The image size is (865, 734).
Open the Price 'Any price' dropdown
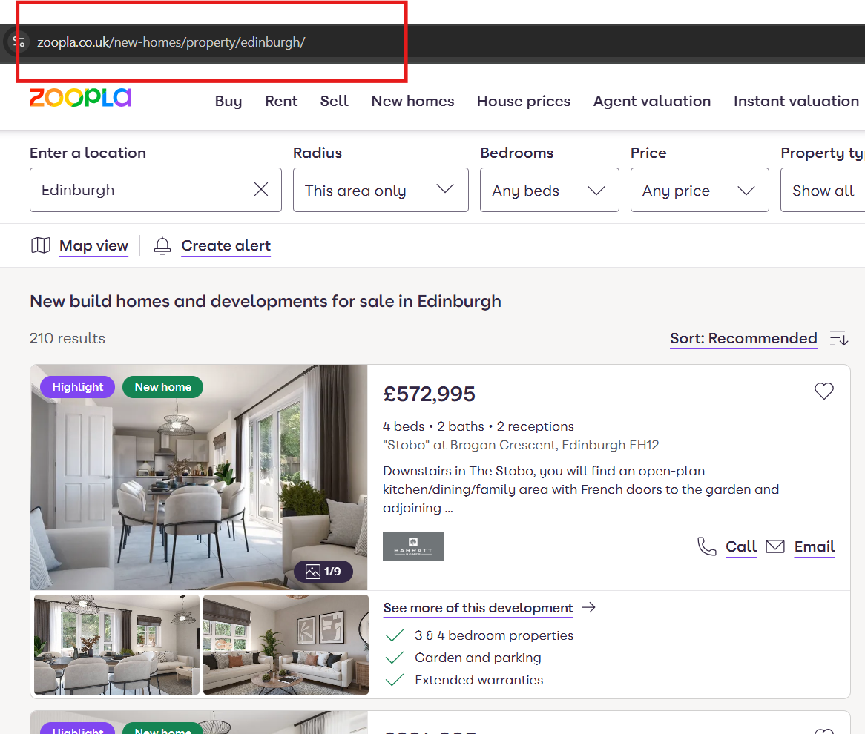click(x=700, y=190)
